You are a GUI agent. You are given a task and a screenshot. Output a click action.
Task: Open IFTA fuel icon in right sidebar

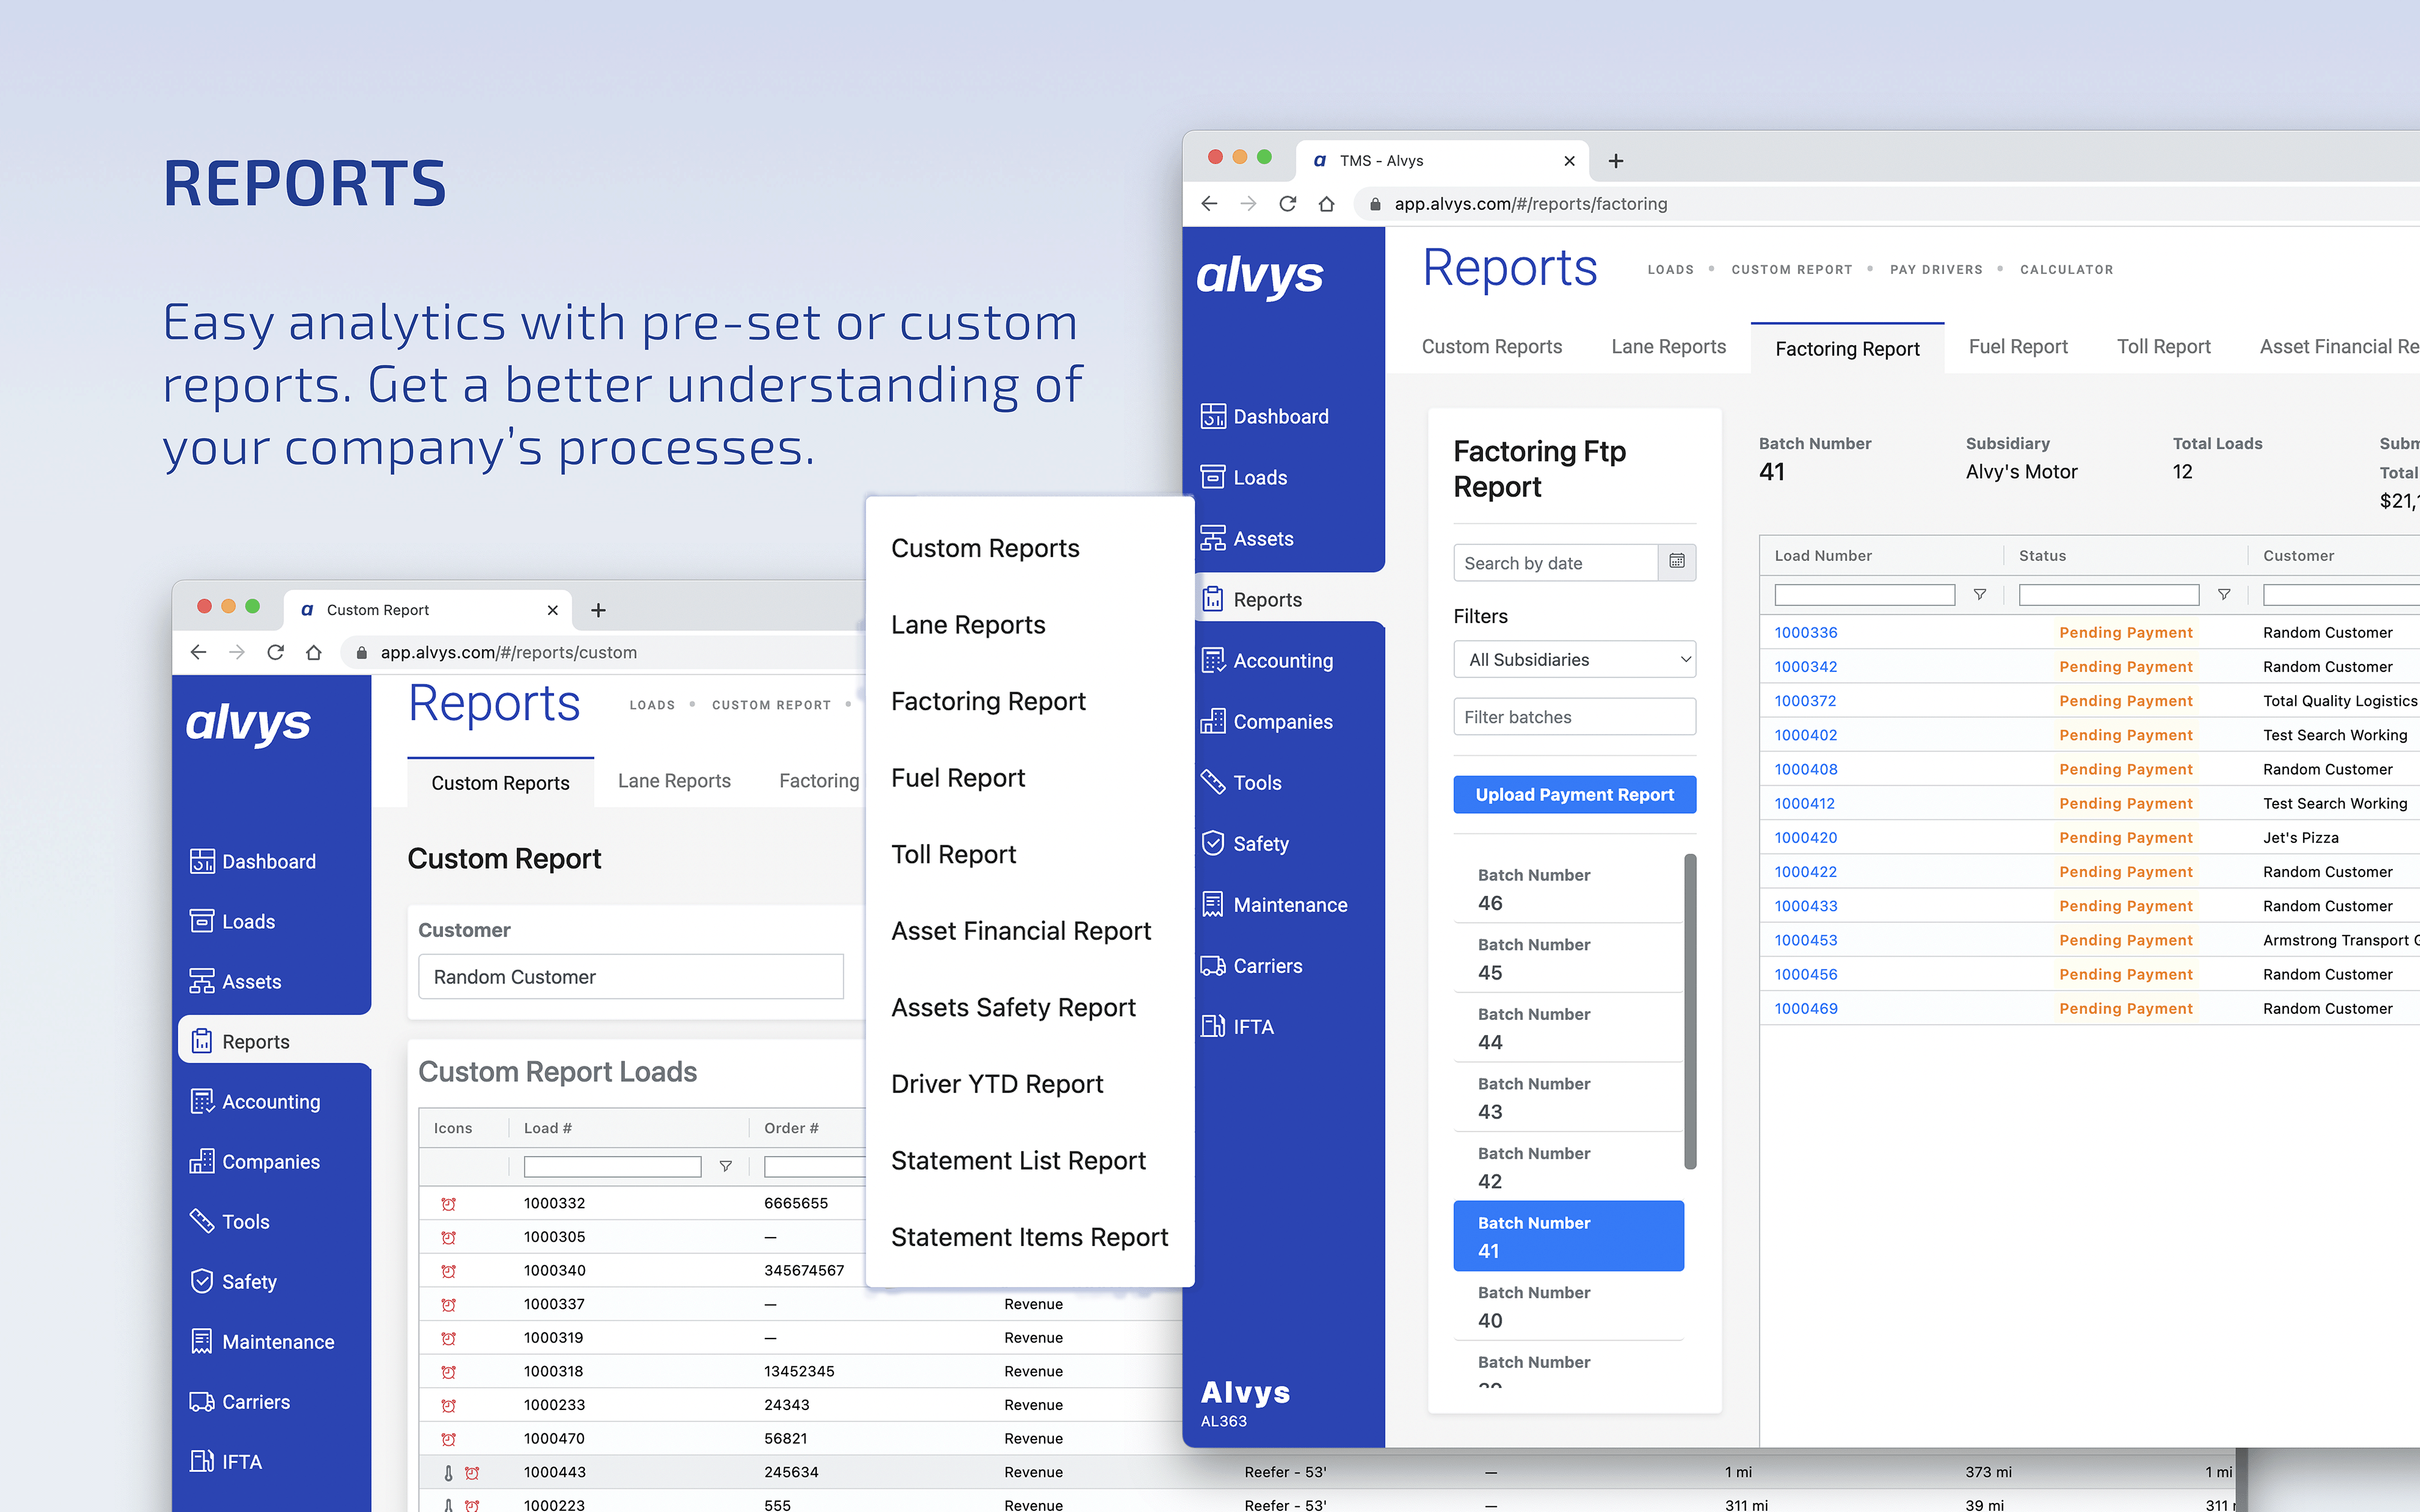coord(1213,1026)
